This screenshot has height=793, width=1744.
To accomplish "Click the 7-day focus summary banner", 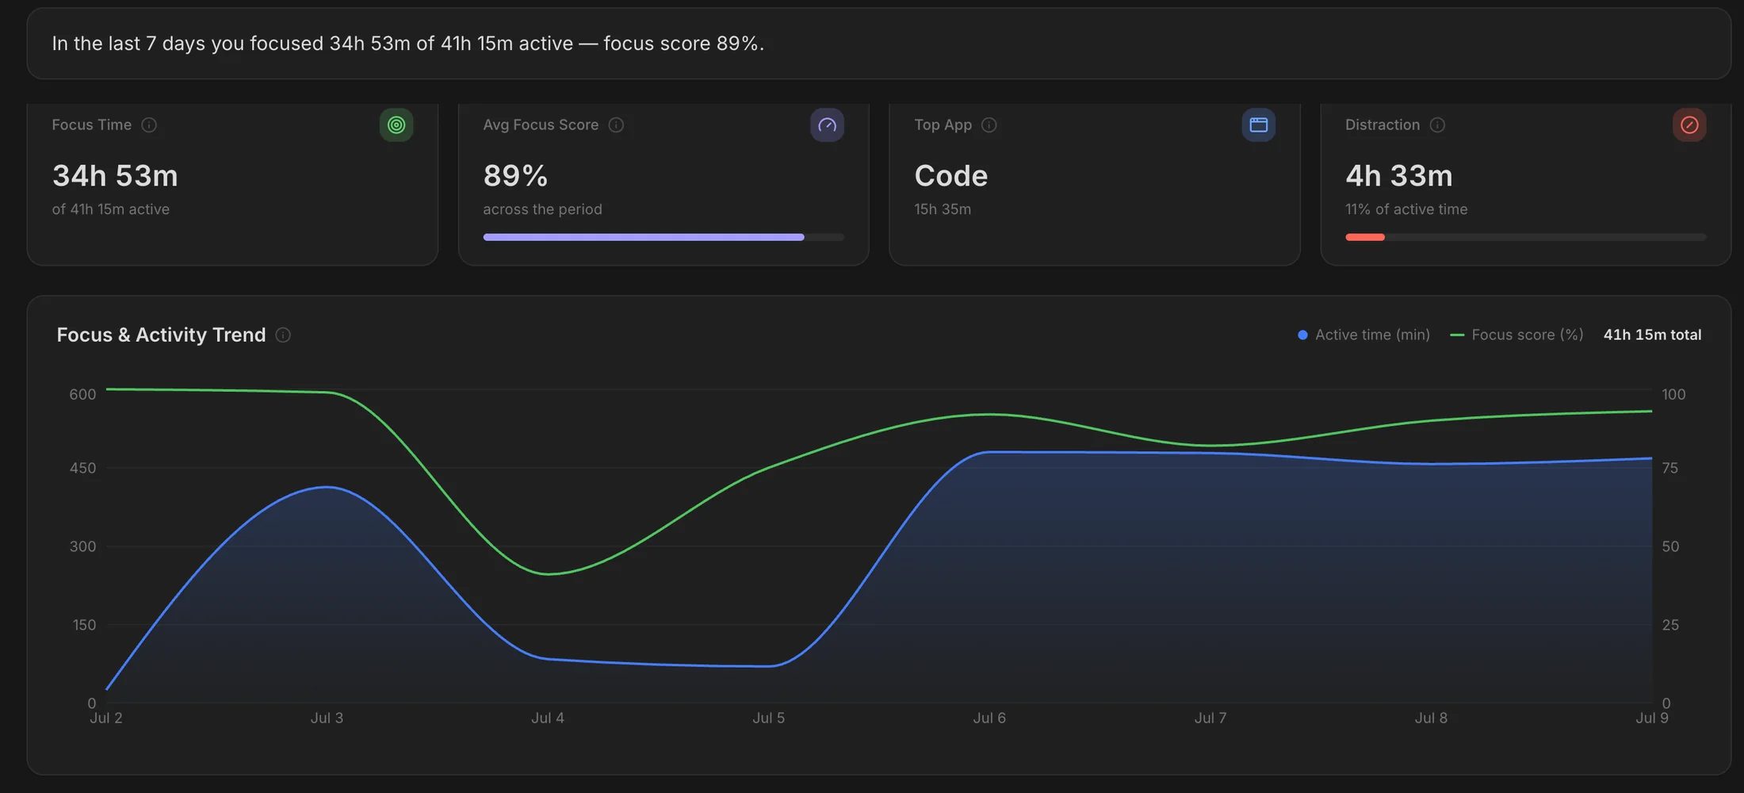I will [x=878, y=44].
